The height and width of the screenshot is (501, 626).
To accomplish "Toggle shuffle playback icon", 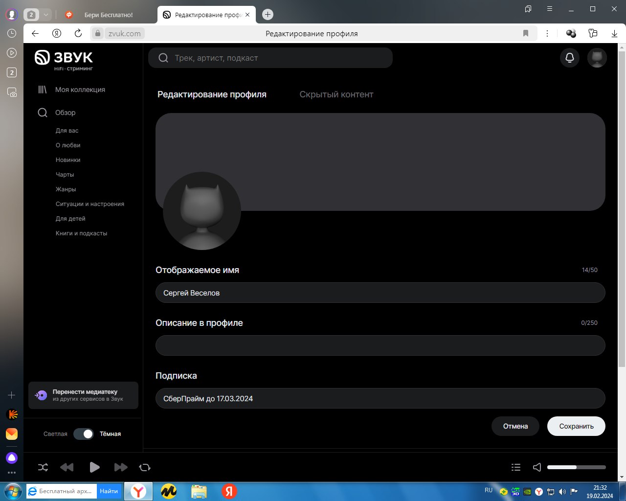I will [x=43, y=467].
